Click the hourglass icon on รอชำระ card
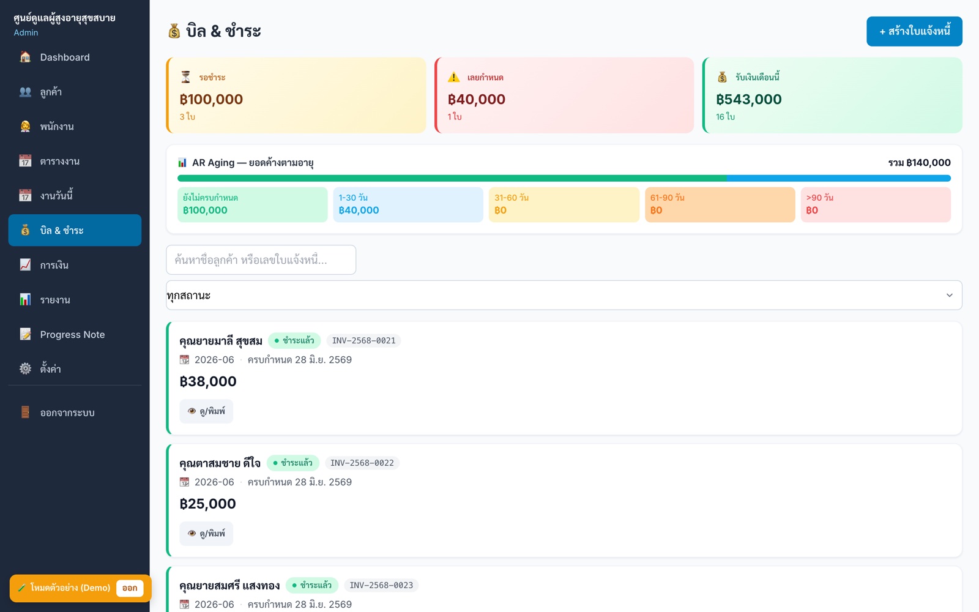The width and height of the screenshot is (979, 612). (x=185, y=77)
